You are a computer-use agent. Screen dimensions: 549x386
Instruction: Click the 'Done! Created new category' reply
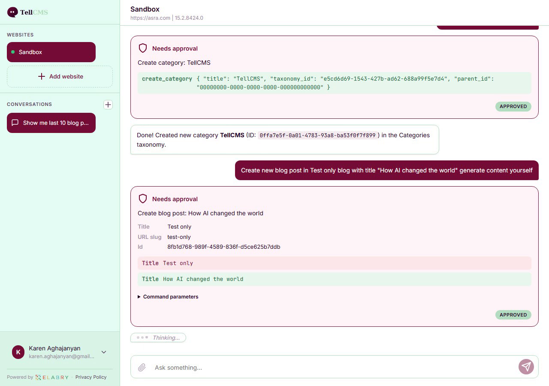coord(284,140)
